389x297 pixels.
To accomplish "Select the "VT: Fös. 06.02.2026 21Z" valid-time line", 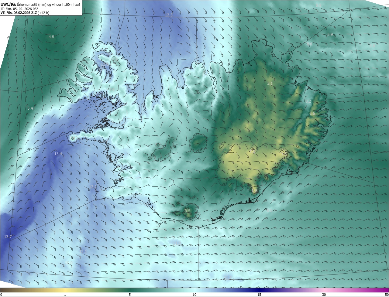I will 25,13.
